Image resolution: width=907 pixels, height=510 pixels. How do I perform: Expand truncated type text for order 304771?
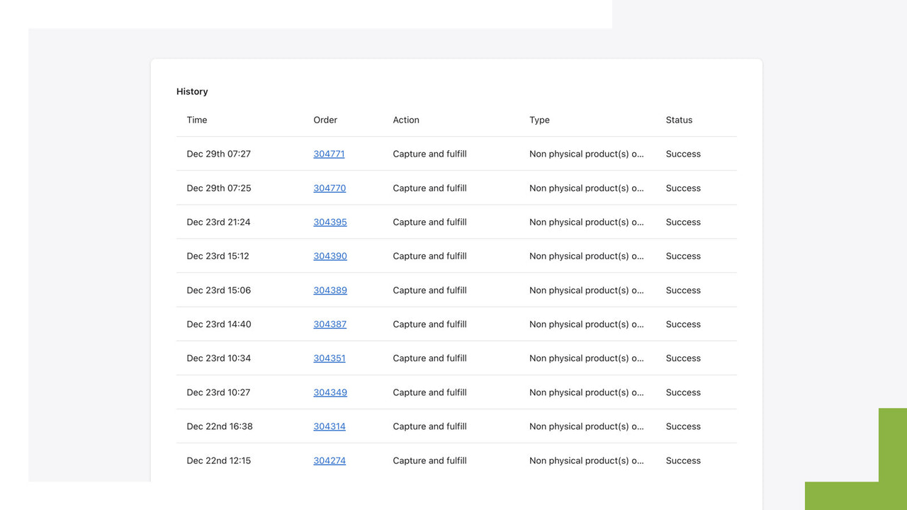(x=587, y=154)
